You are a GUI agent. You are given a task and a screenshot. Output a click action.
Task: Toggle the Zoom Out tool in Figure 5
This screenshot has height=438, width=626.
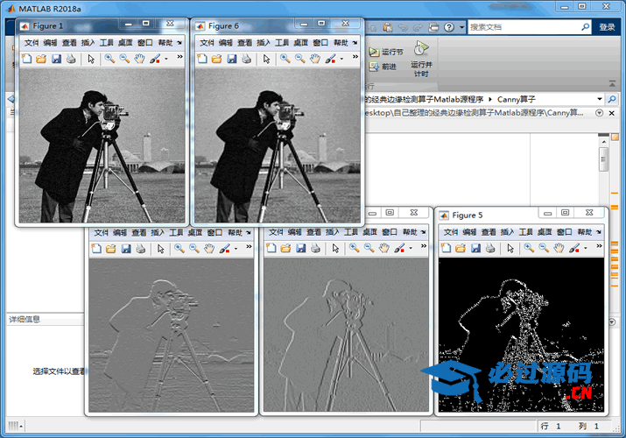545,249
